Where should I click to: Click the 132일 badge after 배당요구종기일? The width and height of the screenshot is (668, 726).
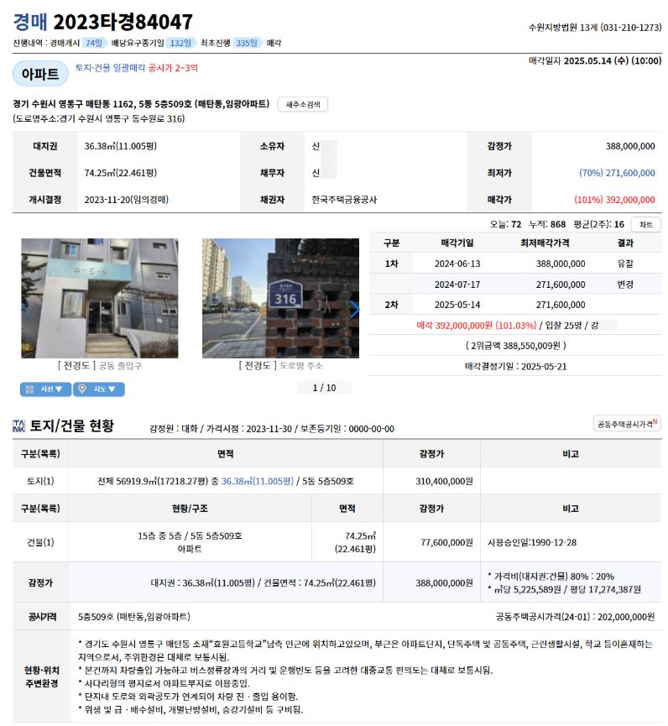click(180, 43)
